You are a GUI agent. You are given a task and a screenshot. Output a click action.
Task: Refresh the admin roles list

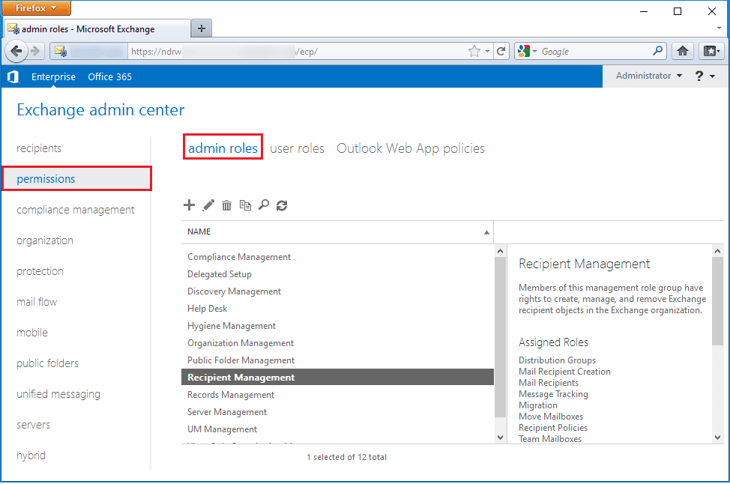282,205
